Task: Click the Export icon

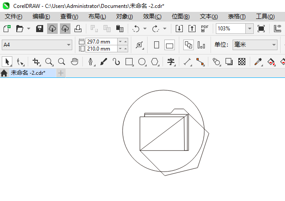Action: [192, 29]
